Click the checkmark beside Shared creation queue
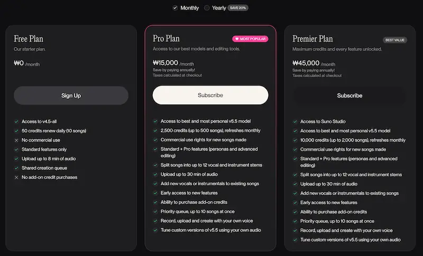The image size is (423, 256). [x=16, y=168]
